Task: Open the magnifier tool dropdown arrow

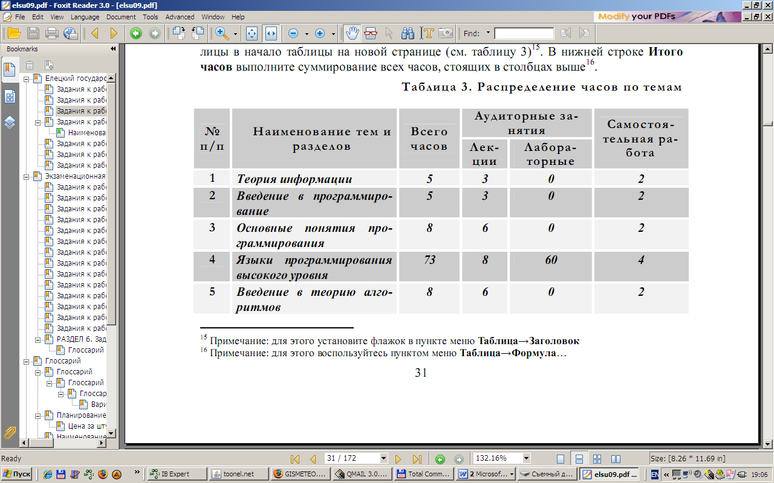Action: (x=235, y=34)
